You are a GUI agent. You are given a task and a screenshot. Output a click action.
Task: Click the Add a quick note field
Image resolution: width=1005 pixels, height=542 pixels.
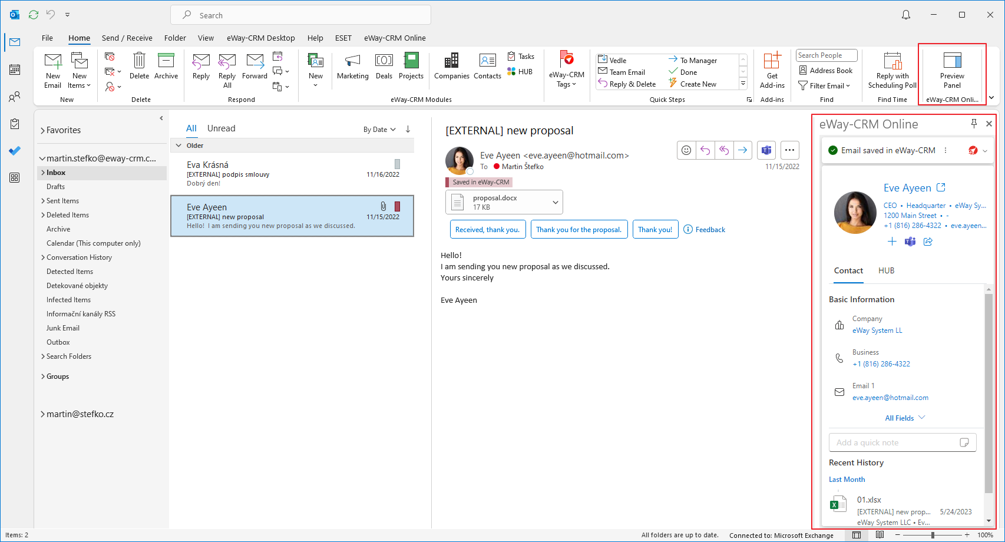(902, 442)
